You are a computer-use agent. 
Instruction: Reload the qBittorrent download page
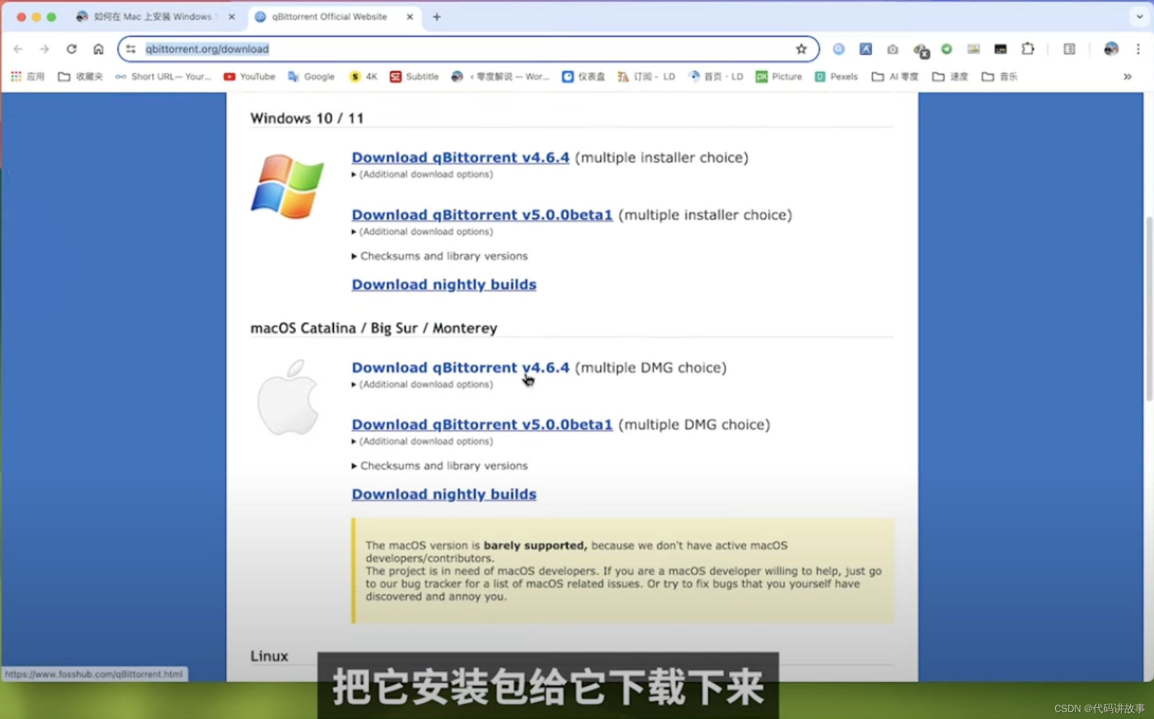point(71,49)
